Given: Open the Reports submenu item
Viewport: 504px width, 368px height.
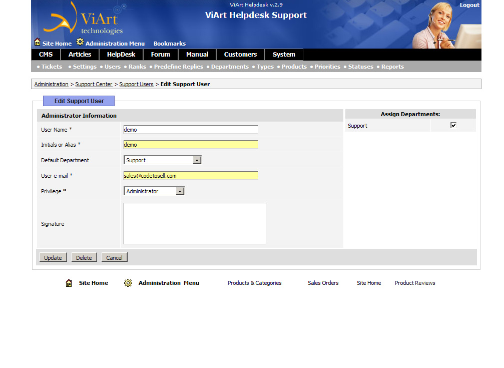Looking at the screenshot, I should pos(392,67).
